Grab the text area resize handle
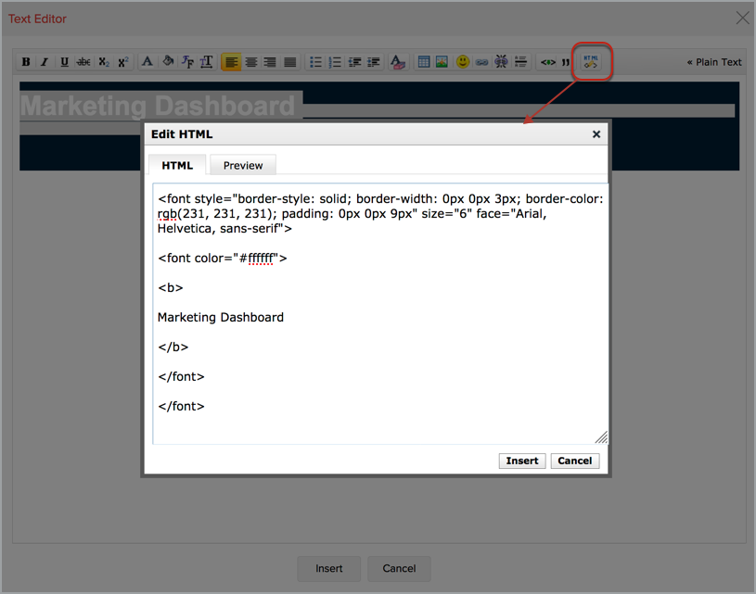The image size is (756, 594). [601, 437]
